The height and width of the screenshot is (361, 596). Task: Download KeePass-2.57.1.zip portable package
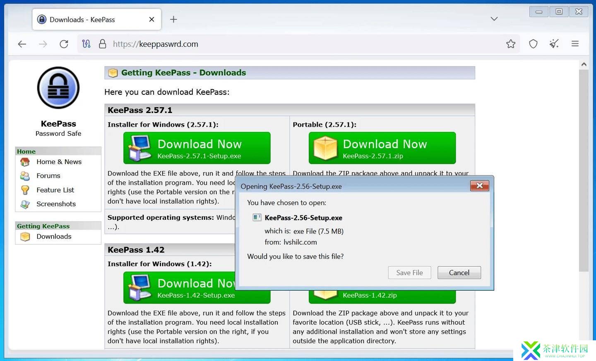tap(382, 148)
